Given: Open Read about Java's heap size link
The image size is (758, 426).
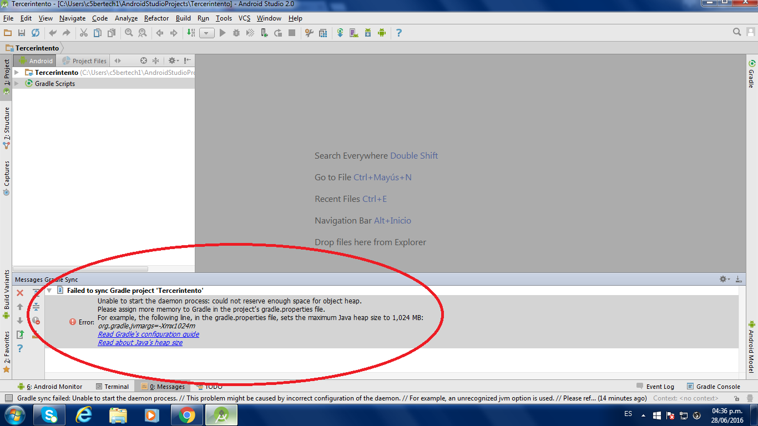Looking at the screenshot, I should [140, 343].
